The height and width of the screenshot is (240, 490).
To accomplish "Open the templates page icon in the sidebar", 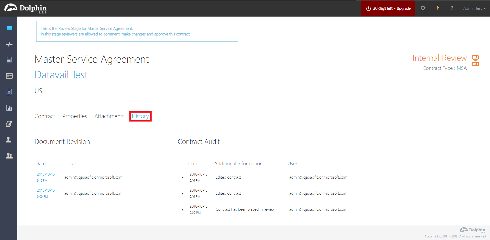I will coord(9,92).
